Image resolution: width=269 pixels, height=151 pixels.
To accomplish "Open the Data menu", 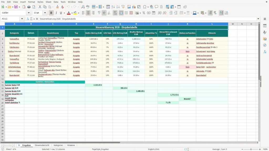I will click(56, 2).
